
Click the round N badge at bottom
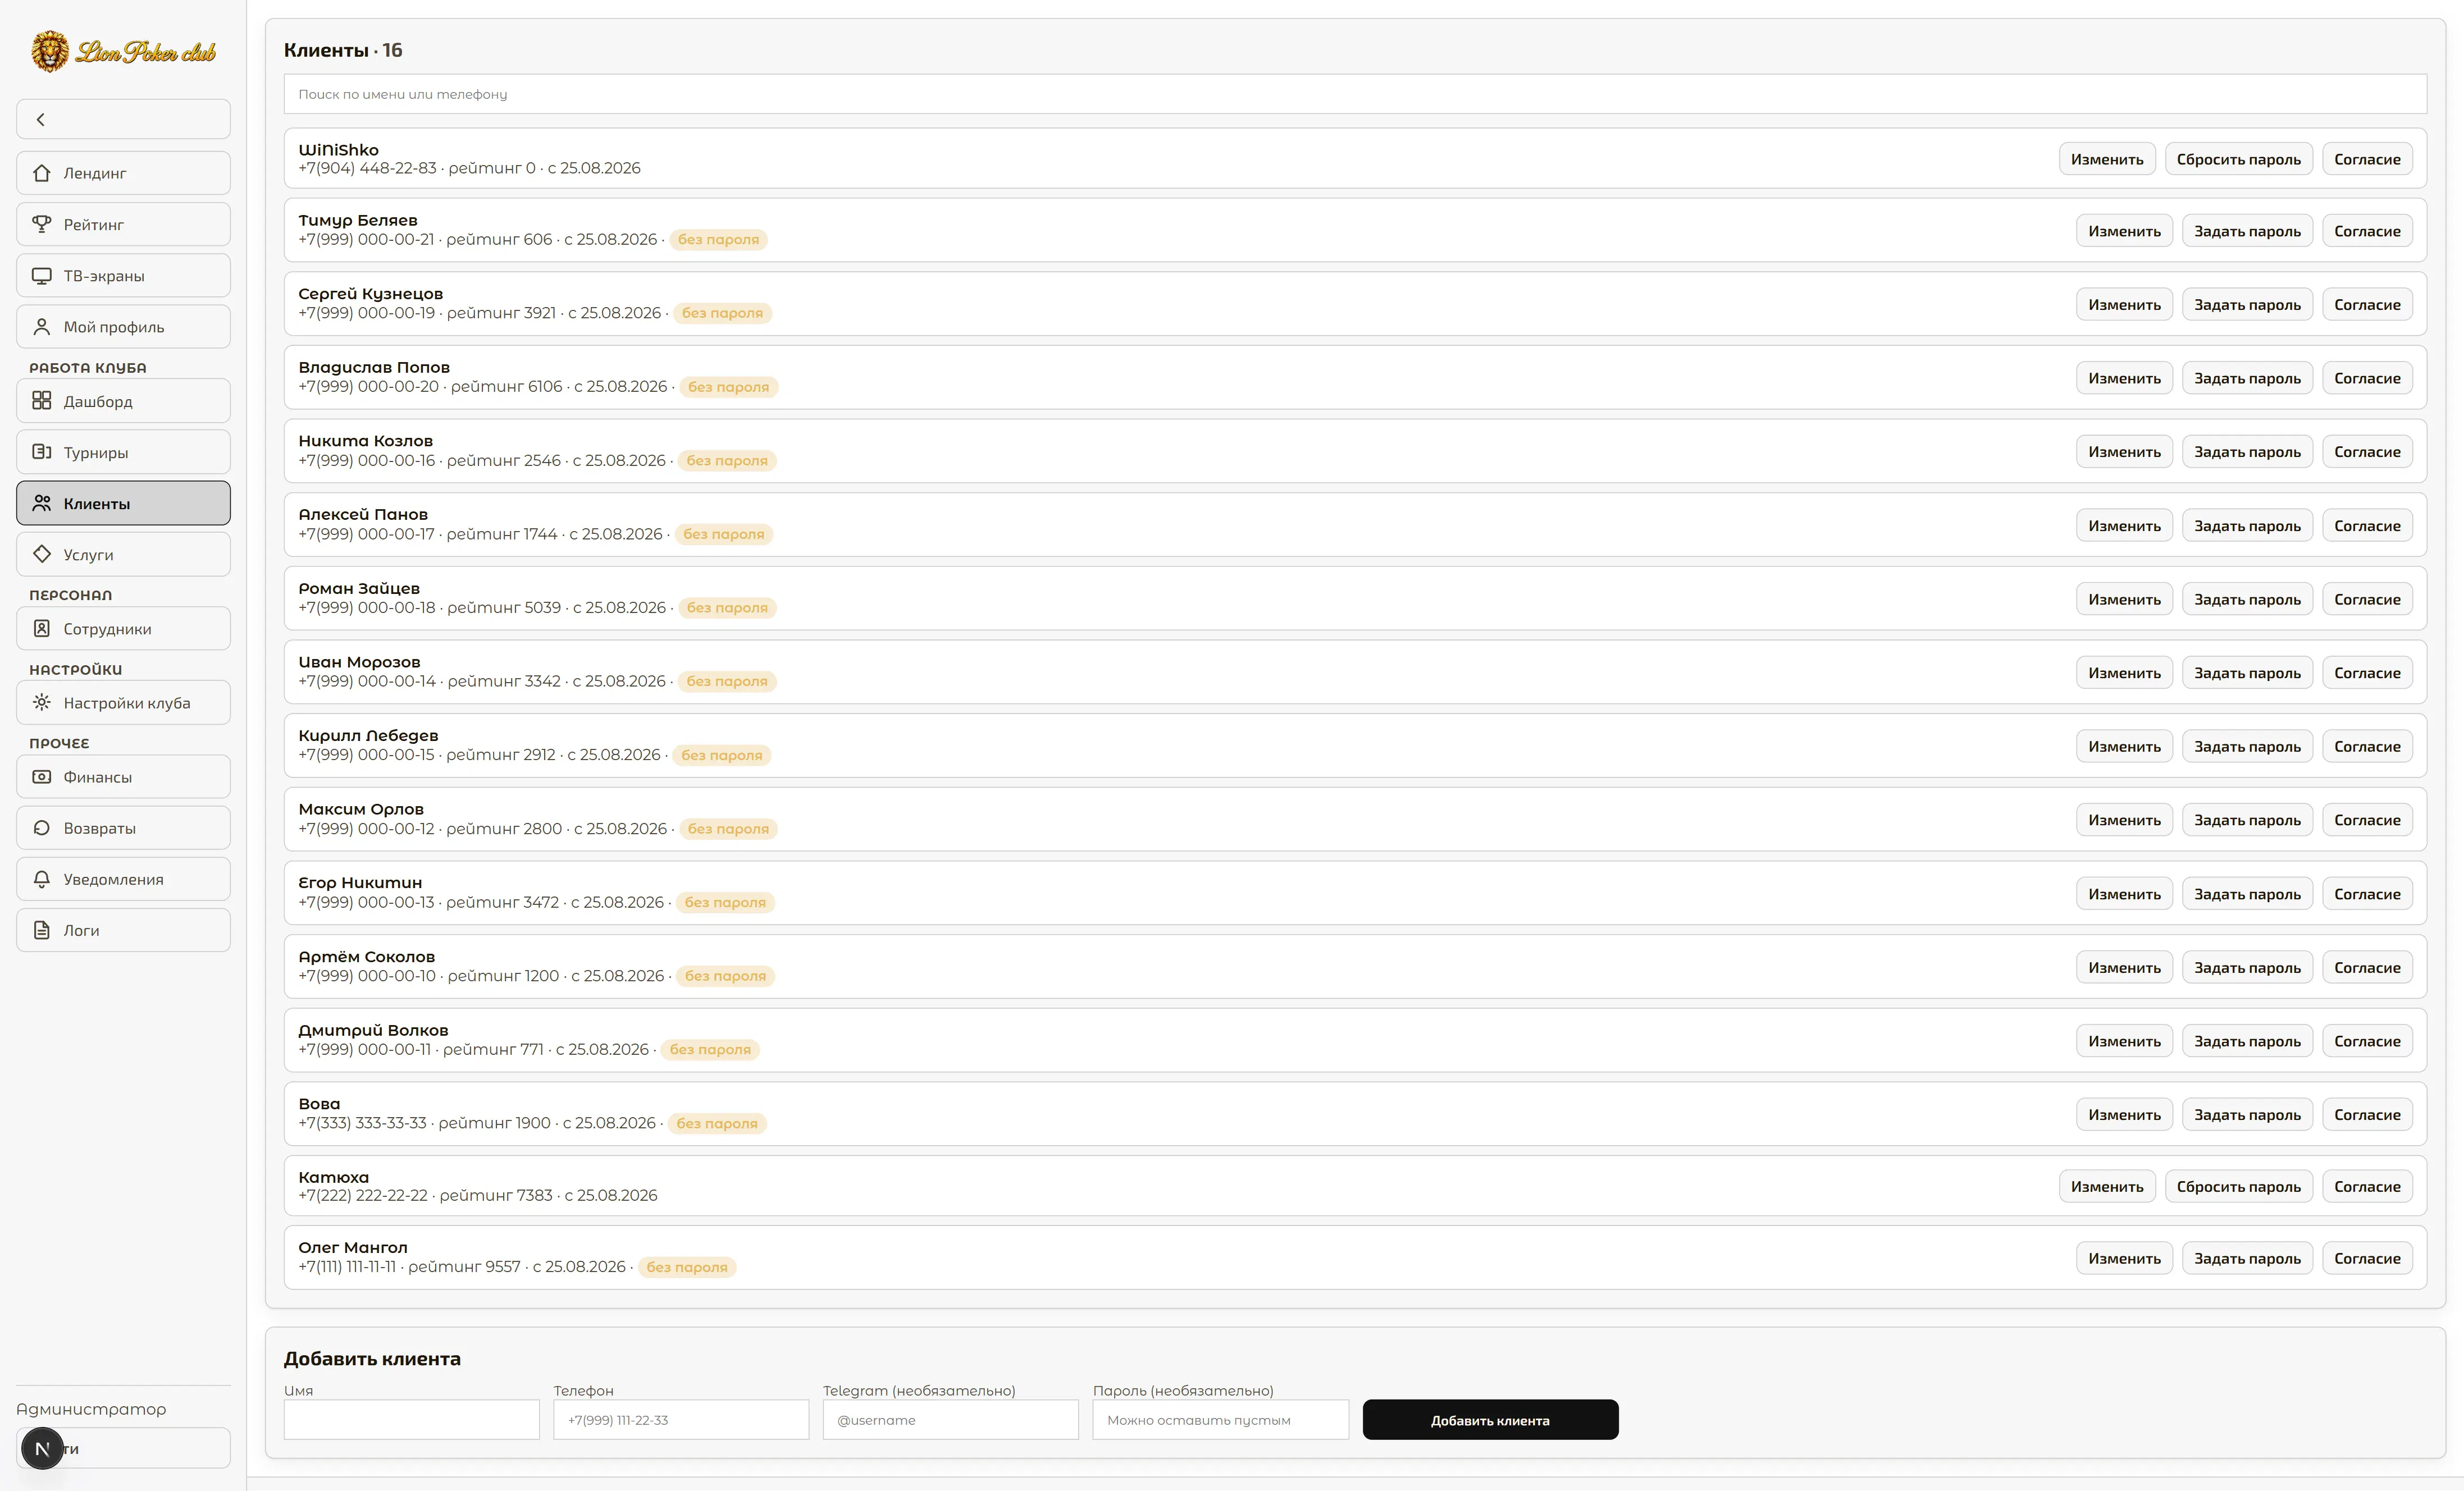click(42, 1448)
